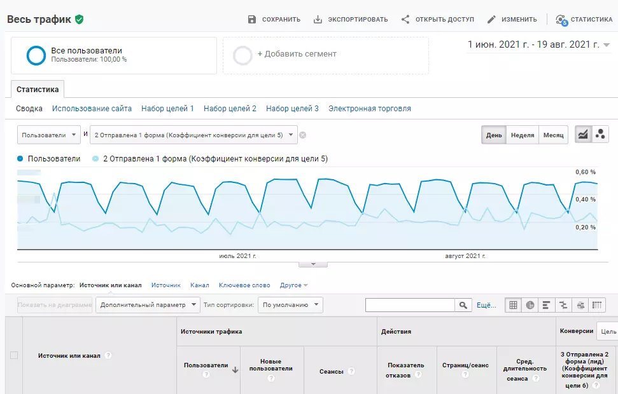
Task: Switch to motion chart bubbles icon
Action: pyautogui.click(x=600, y=135)
